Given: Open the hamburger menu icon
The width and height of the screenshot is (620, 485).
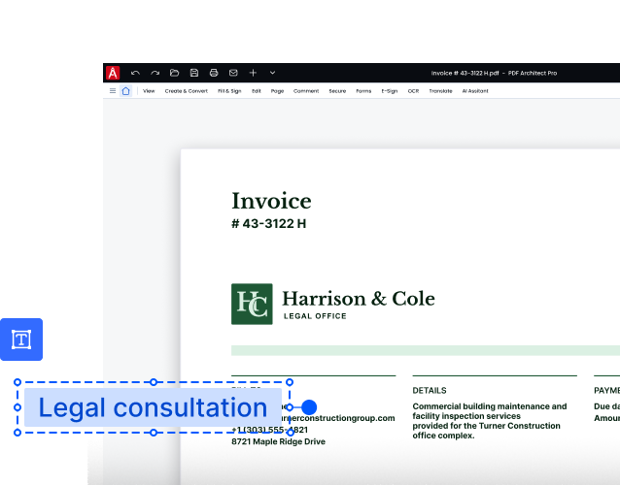Looking at the screenshot, I should (x=113, y=91).
